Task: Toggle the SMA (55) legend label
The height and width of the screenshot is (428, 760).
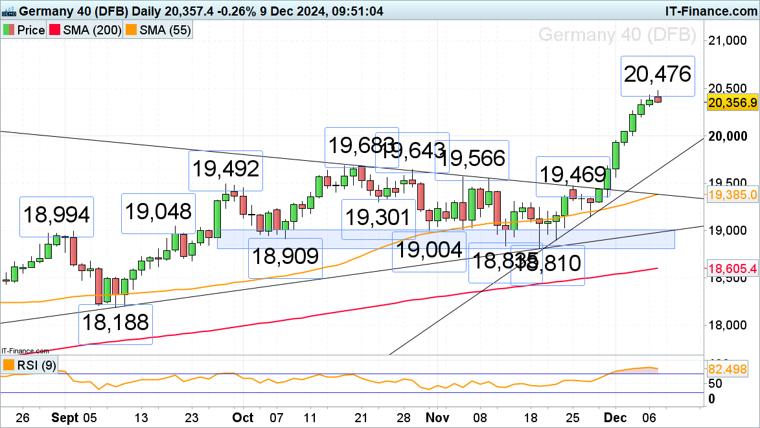Action: (165, 30)
